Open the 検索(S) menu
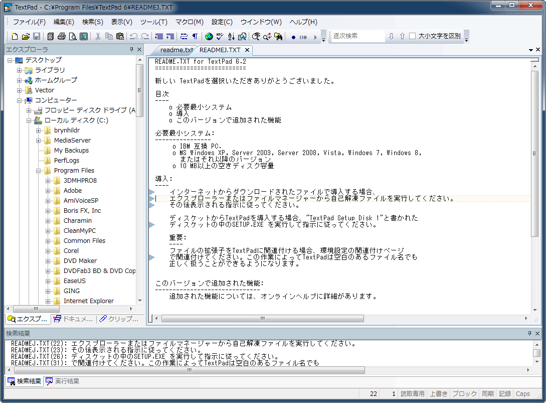The image size is (546, 403). tap(92, 22)
